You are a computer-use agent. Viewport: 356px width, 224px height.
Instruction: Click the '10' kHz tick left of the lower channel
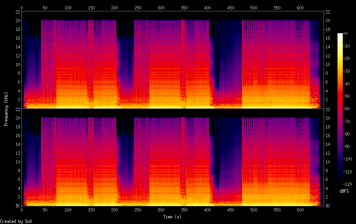coord(18,162)
